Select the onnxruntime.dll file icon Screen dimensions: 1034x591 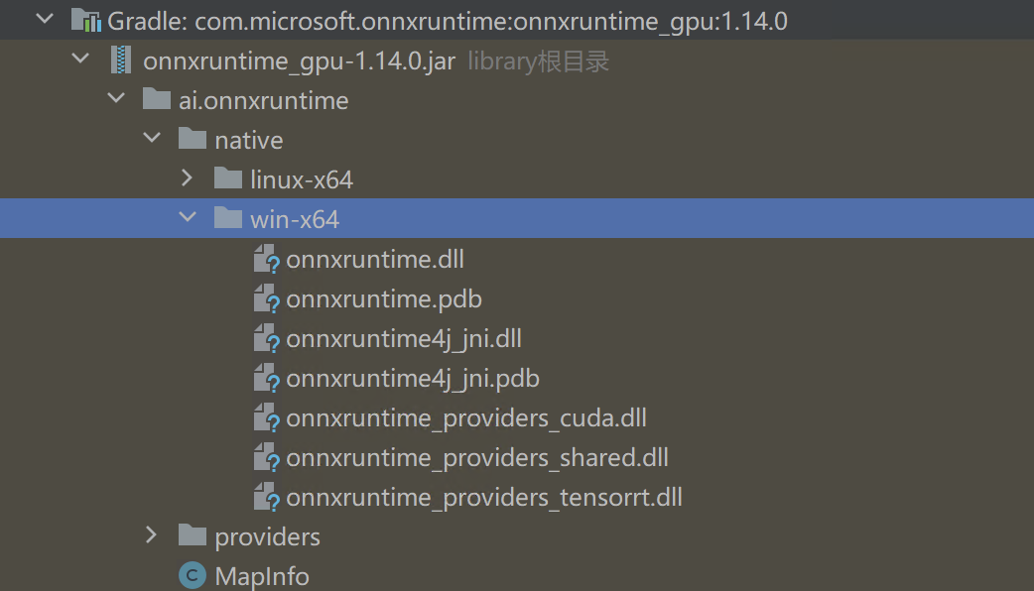coord(265,259)
